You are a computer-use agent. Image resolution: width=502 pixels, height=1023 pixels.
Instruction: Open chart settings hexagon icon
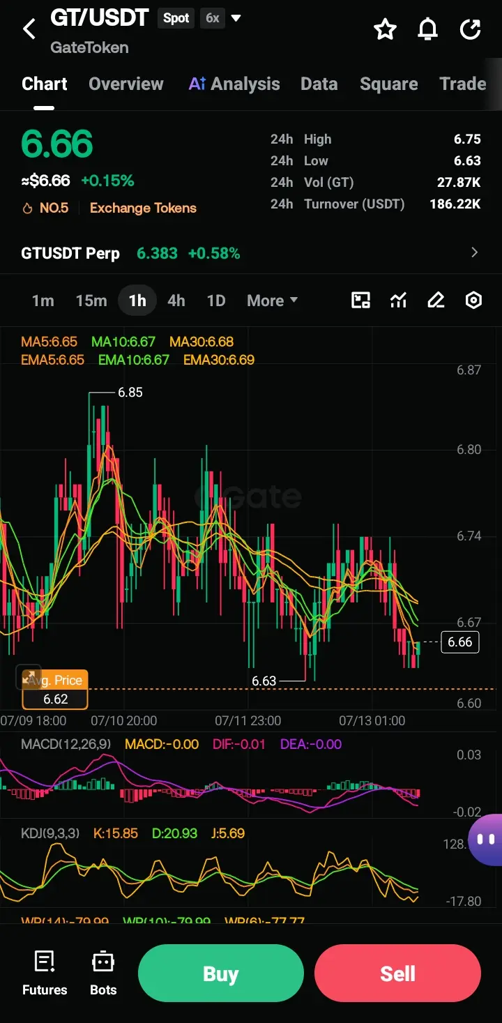pyautogui.click(x=473, y=301)
